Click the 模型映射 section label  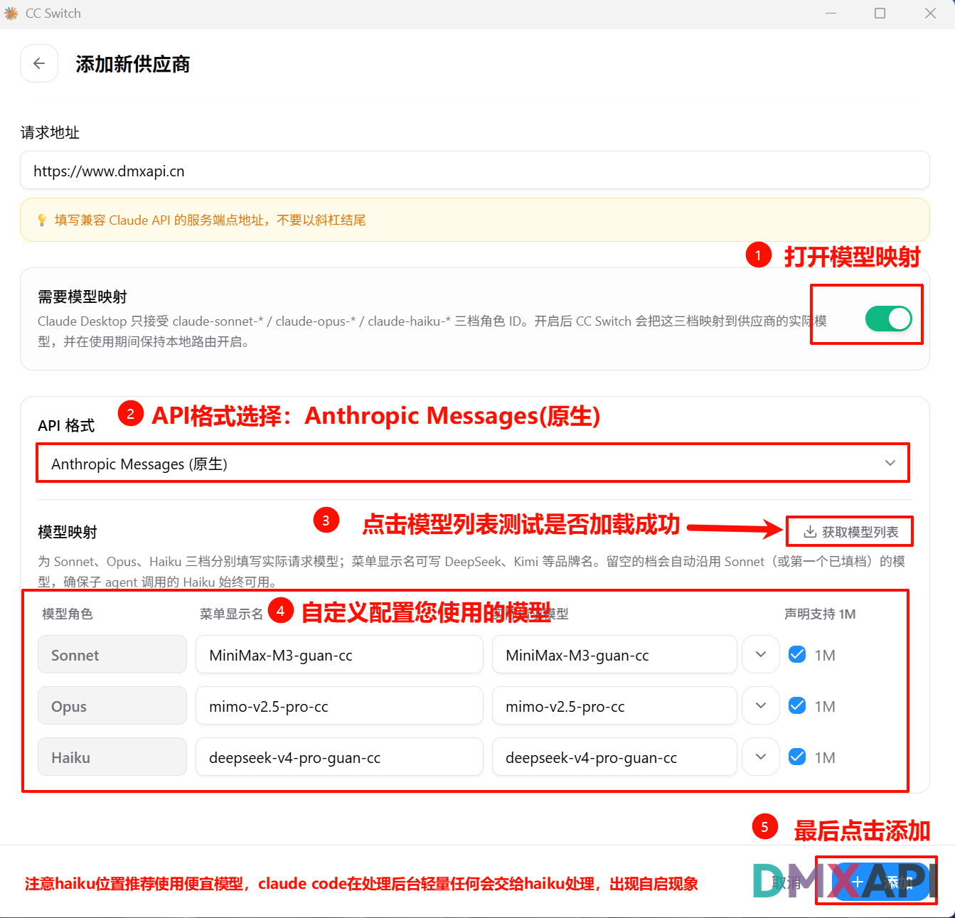[x=68, y=532]
